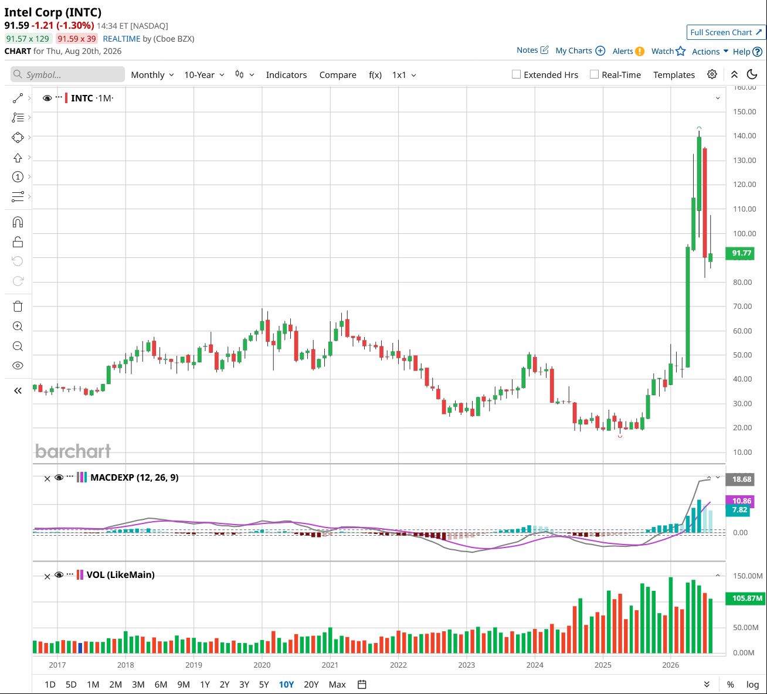Toggle log scale
The height and width of the screenshot is (694, 767).
pos(752,684)
